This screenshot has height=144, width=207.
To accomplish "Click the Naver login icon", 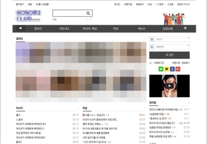I will point(161,69).
